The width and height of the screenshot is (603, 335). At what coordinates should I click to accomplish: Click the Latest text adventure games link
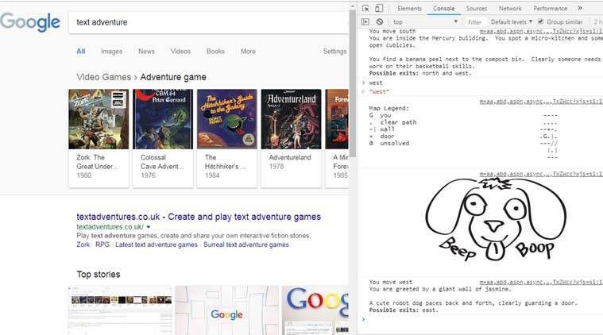pyautogui.click(x=157, y=245)
